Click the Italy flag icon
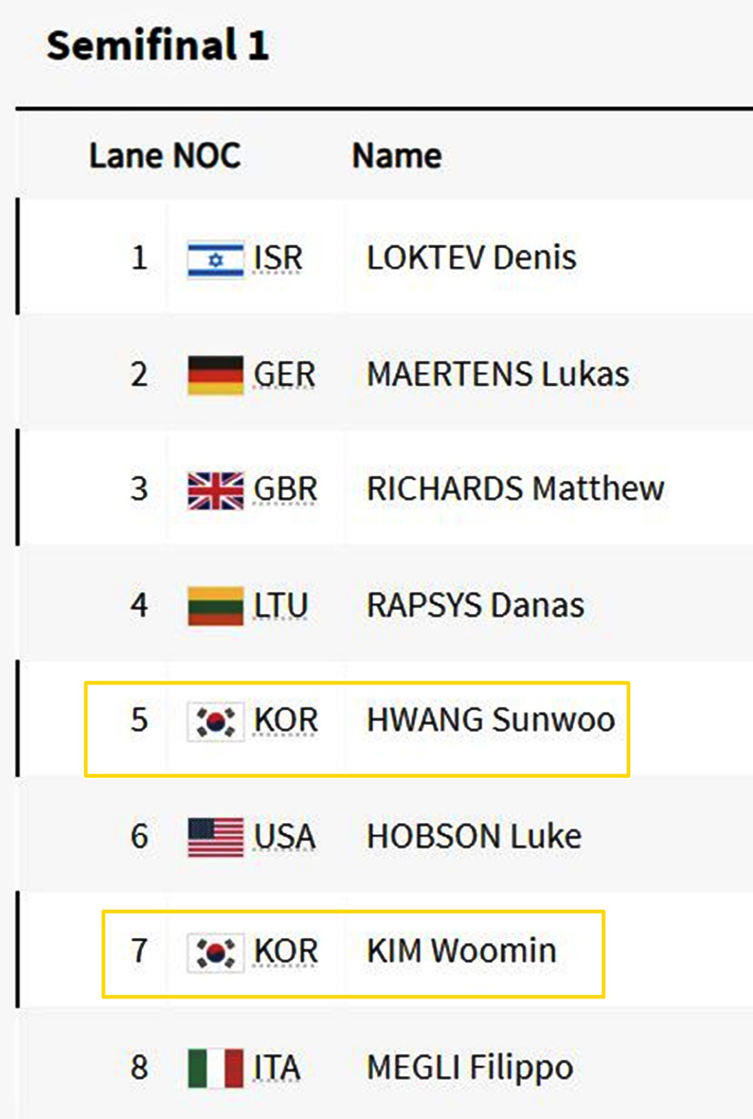Image resolution: width=753 pixels, height=1119 pixels. [215, 1068]
